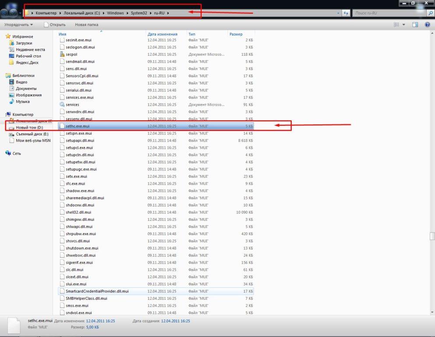Click the file icon of shell32.dll.mui

click(62, 212)
